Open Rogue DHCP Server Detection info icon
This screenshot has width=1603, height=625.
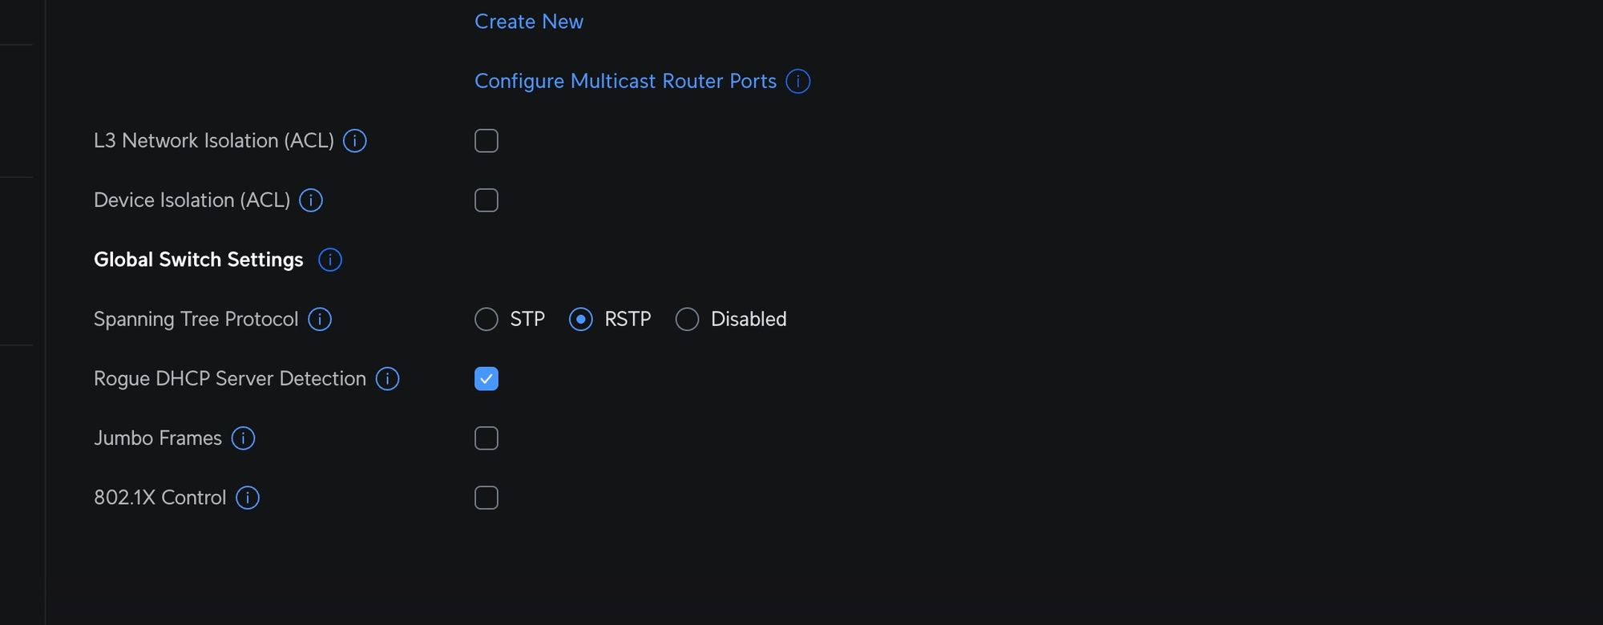pos(387,379)
